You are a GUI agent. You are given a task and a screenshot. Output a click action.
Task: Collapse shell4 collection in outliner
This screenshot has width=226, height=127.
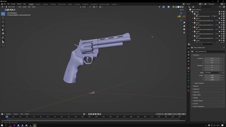192,32
